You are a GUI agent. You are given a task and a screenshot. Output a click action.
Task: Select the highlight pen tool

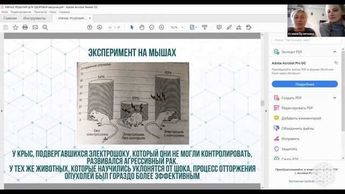click(x=229, y=27)
